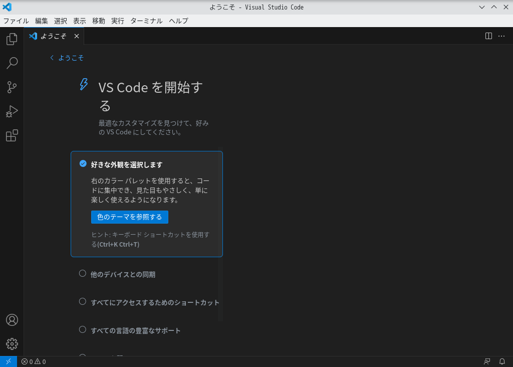Image resolution: width=513 pixels, height=367 pixels.
Task: Show errors and warnings count in status bar
Action: 34,361
